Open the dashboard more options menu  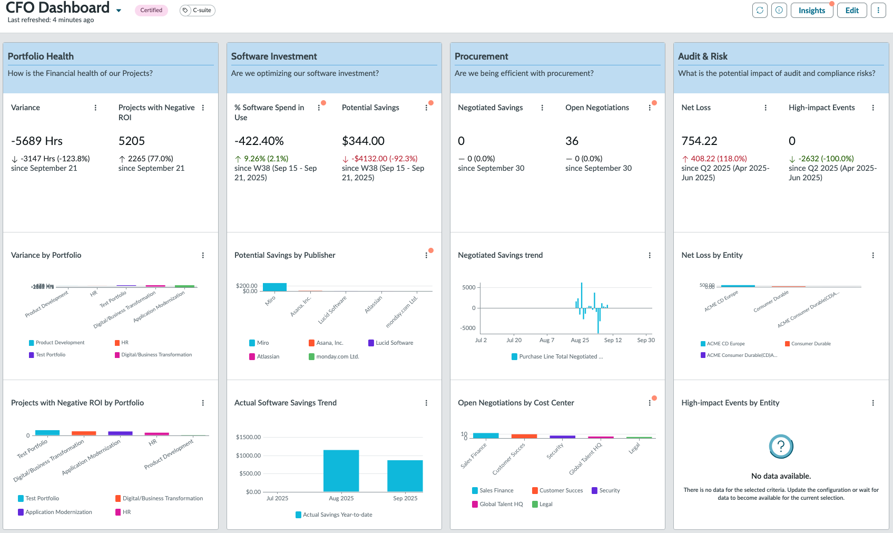(x=878, y=10)
